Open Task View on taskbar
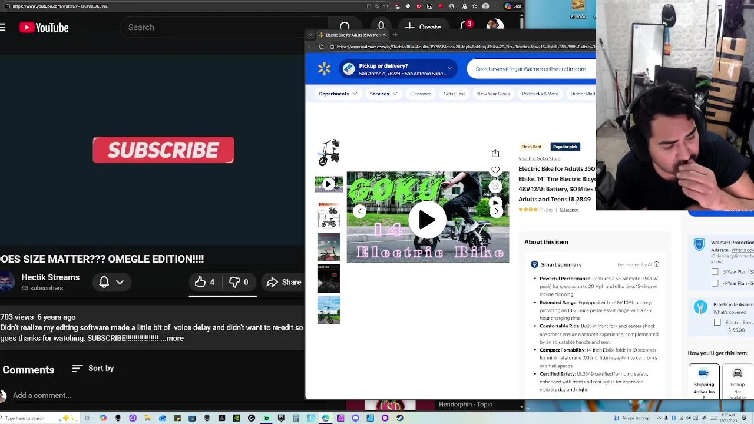 point(88,418)
